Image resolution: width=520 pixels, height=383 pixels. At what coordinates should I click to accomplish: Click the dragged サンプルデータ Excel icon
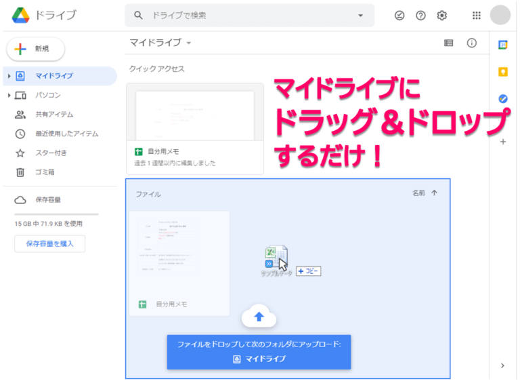276,256
